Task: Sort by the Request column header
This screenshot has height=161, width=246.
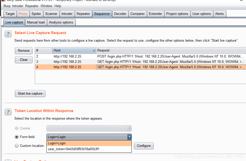Action: (x=171, y=50)
